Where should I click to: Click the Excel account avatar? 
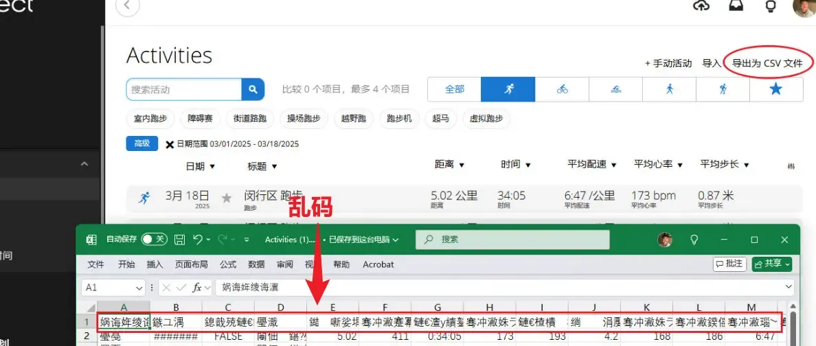665,240
